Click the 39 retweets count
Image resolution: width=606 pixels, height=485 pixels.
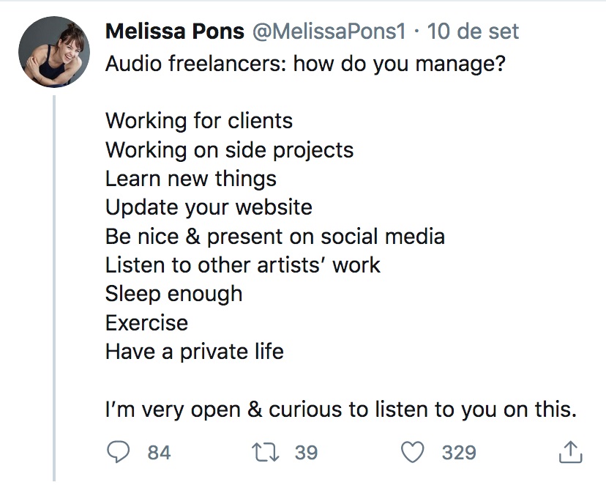(x=306, y=453)
